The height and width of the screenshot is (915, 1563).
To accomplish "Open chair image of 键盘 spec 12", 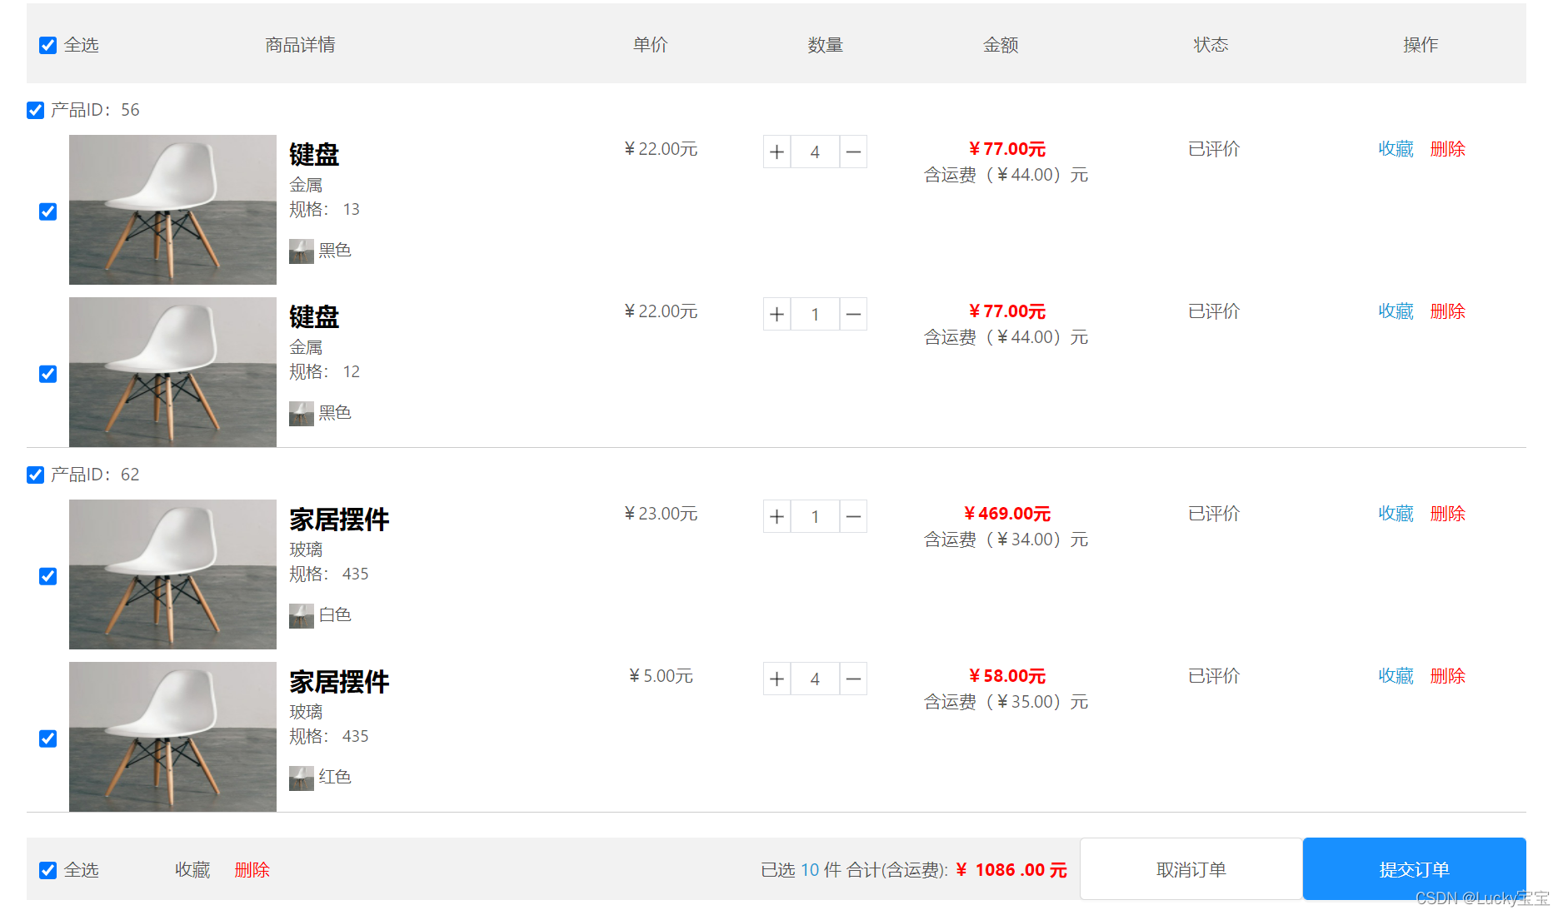I will point(172,372).
